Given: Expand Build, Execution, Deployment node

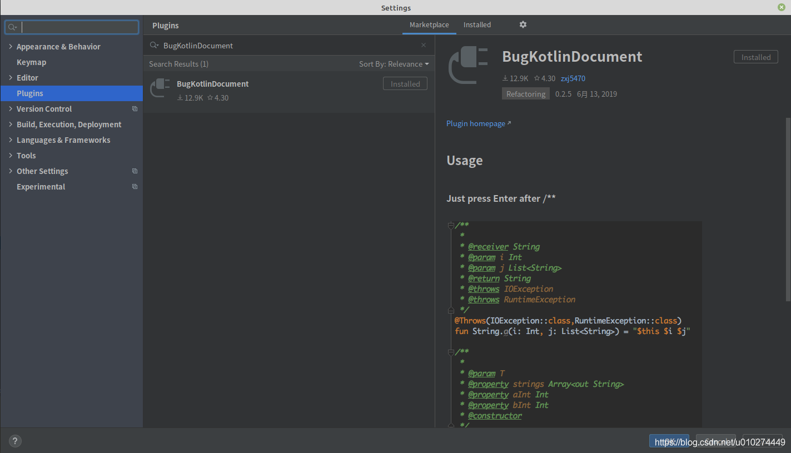Looking at the screenshot, I should coord(11,125).
